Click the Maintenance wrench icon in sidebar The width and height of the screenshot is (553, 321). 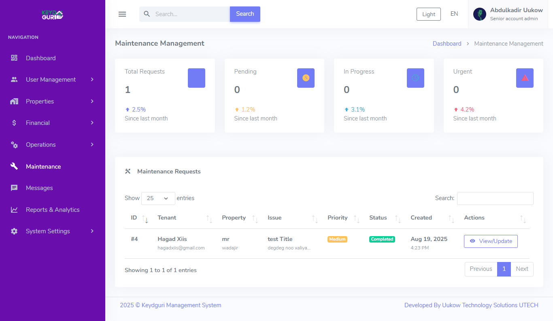pyautogui.click(x=14, y=166)
